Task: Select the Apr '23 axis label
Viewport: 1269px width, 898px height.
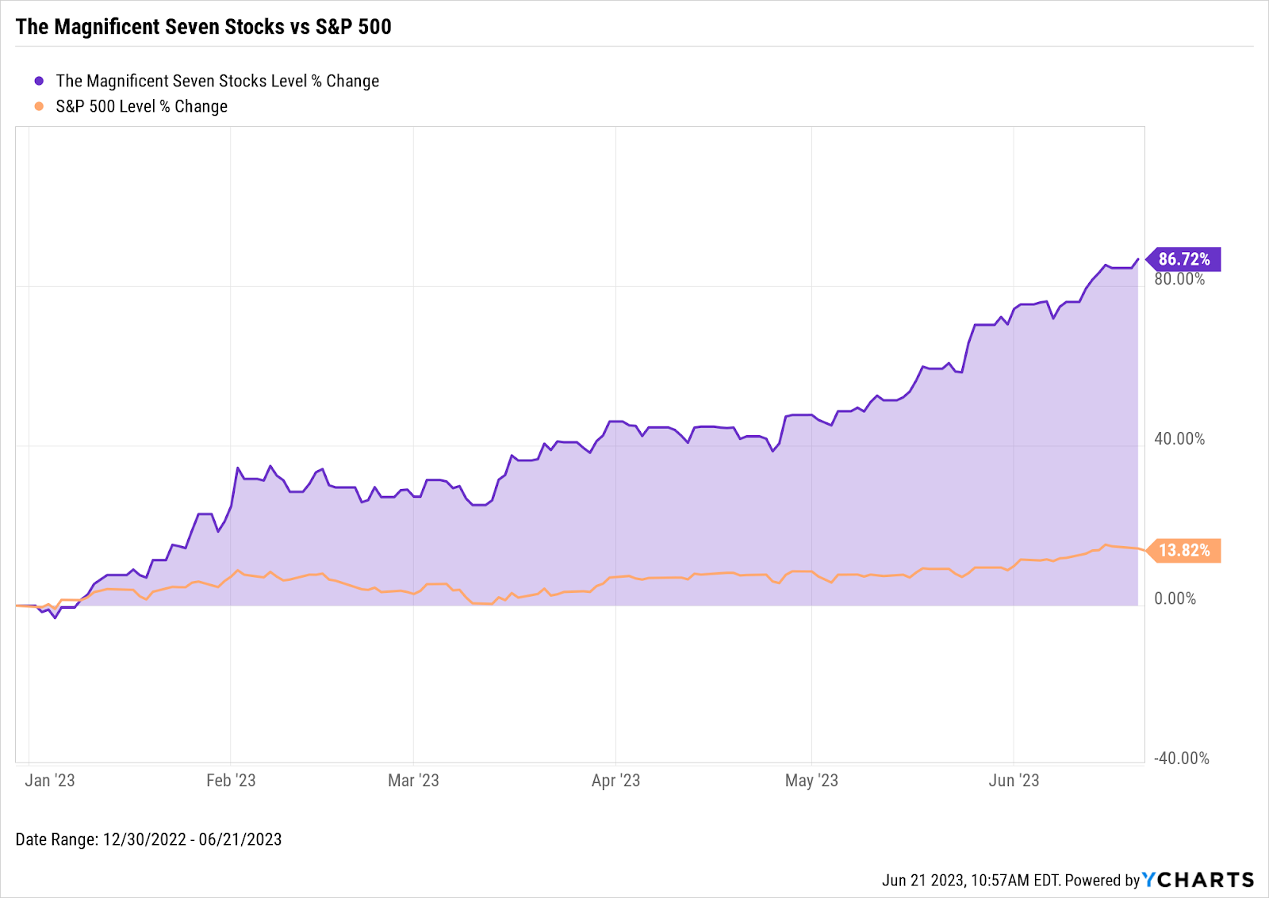Action: 615,781
